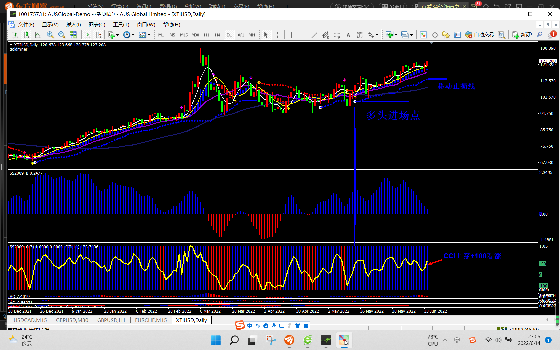Open the weather widget on the taskbar
Viewport: 560px width, 350px height.
pyautogui.click(x=21, y=340)
